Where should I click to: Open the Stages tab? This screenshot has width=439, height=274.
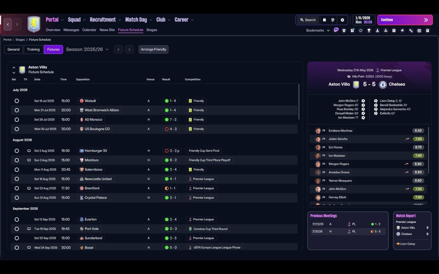click(x=152, y=30)
